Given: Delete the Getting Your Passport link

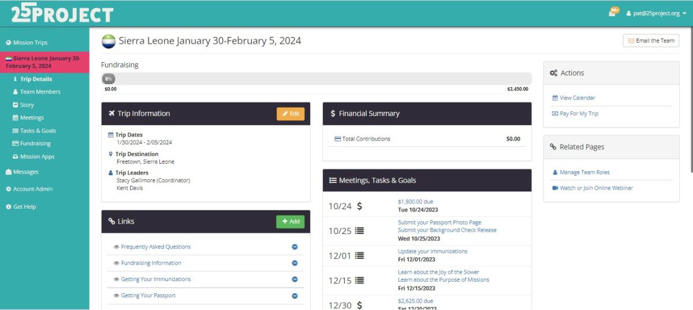Looking at the screenshot, I should click(x=295, y=296).
